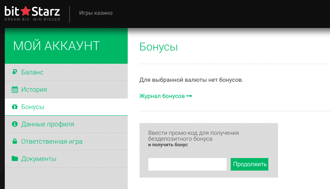Go to the История sidebar item

tap(34, 90)
